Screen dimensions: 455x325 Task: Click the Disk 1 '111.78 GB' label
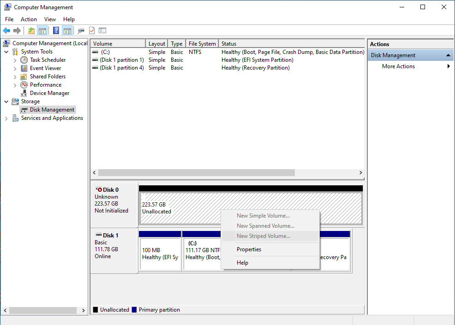(106, 249)
